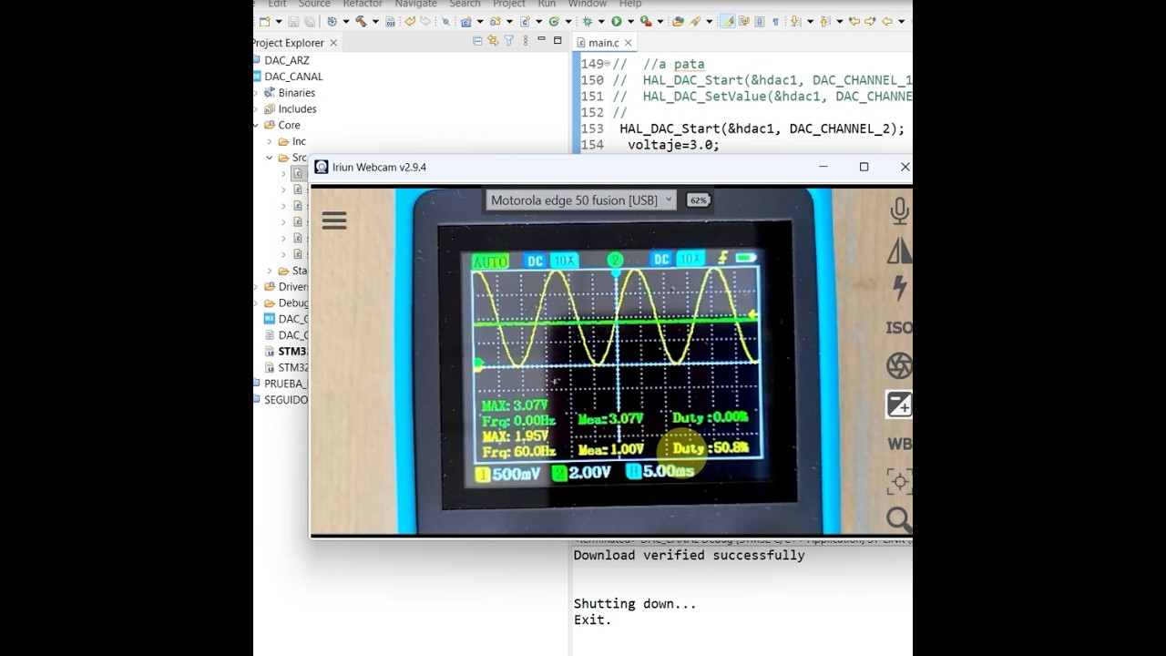Select the Debug folder in Project Explorer
The width and height of the screenshot is (1166, 656).
pos(293,303)
